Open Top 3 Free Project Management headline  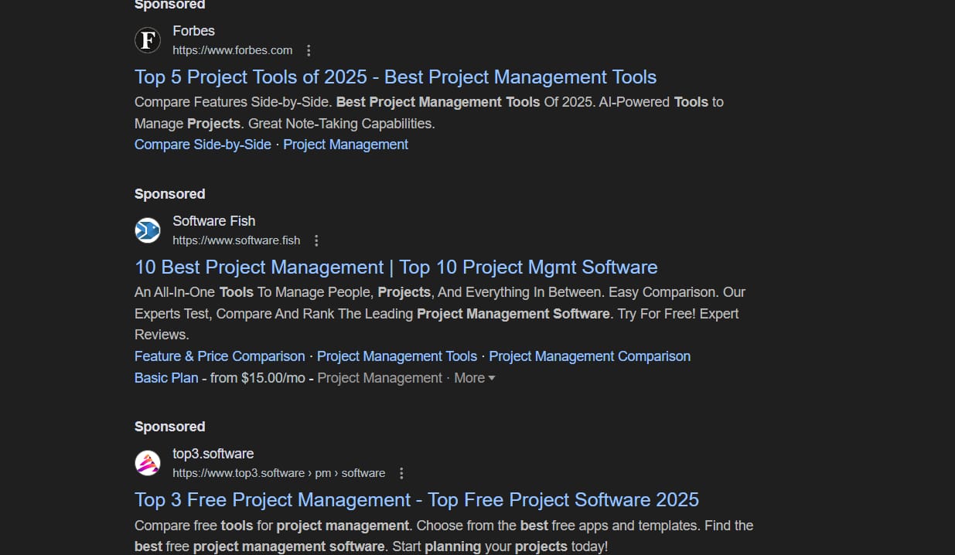tap(417, 500)
